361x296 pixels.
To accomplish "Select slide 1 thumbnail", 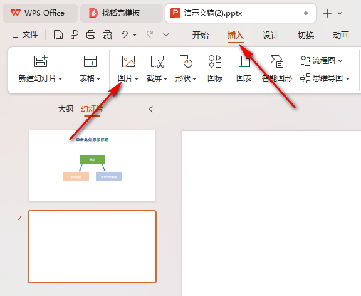I will click(x=92, y=166).
